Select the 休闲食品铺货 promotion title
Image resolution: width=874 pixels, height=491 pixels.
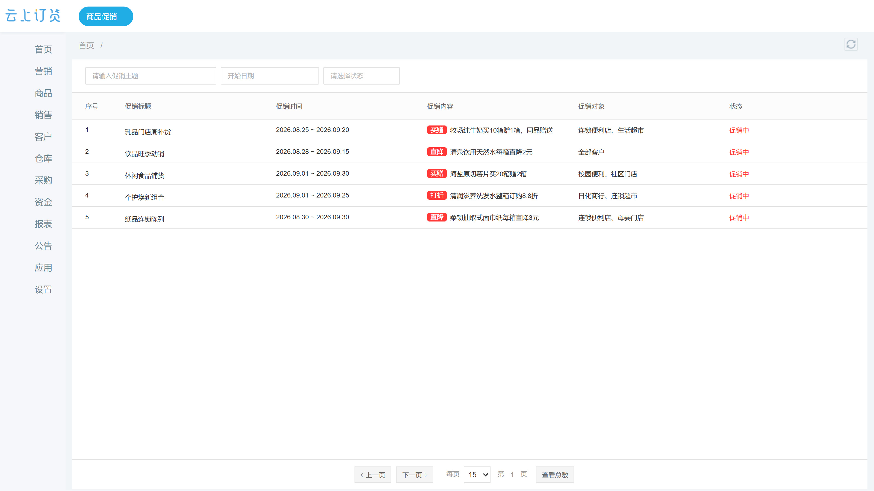pyautogui.click(x=144, y=175)
